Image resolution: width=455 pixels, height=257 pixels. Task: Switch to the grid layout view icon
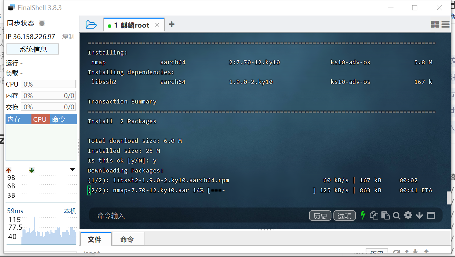(x=435, y=24)
